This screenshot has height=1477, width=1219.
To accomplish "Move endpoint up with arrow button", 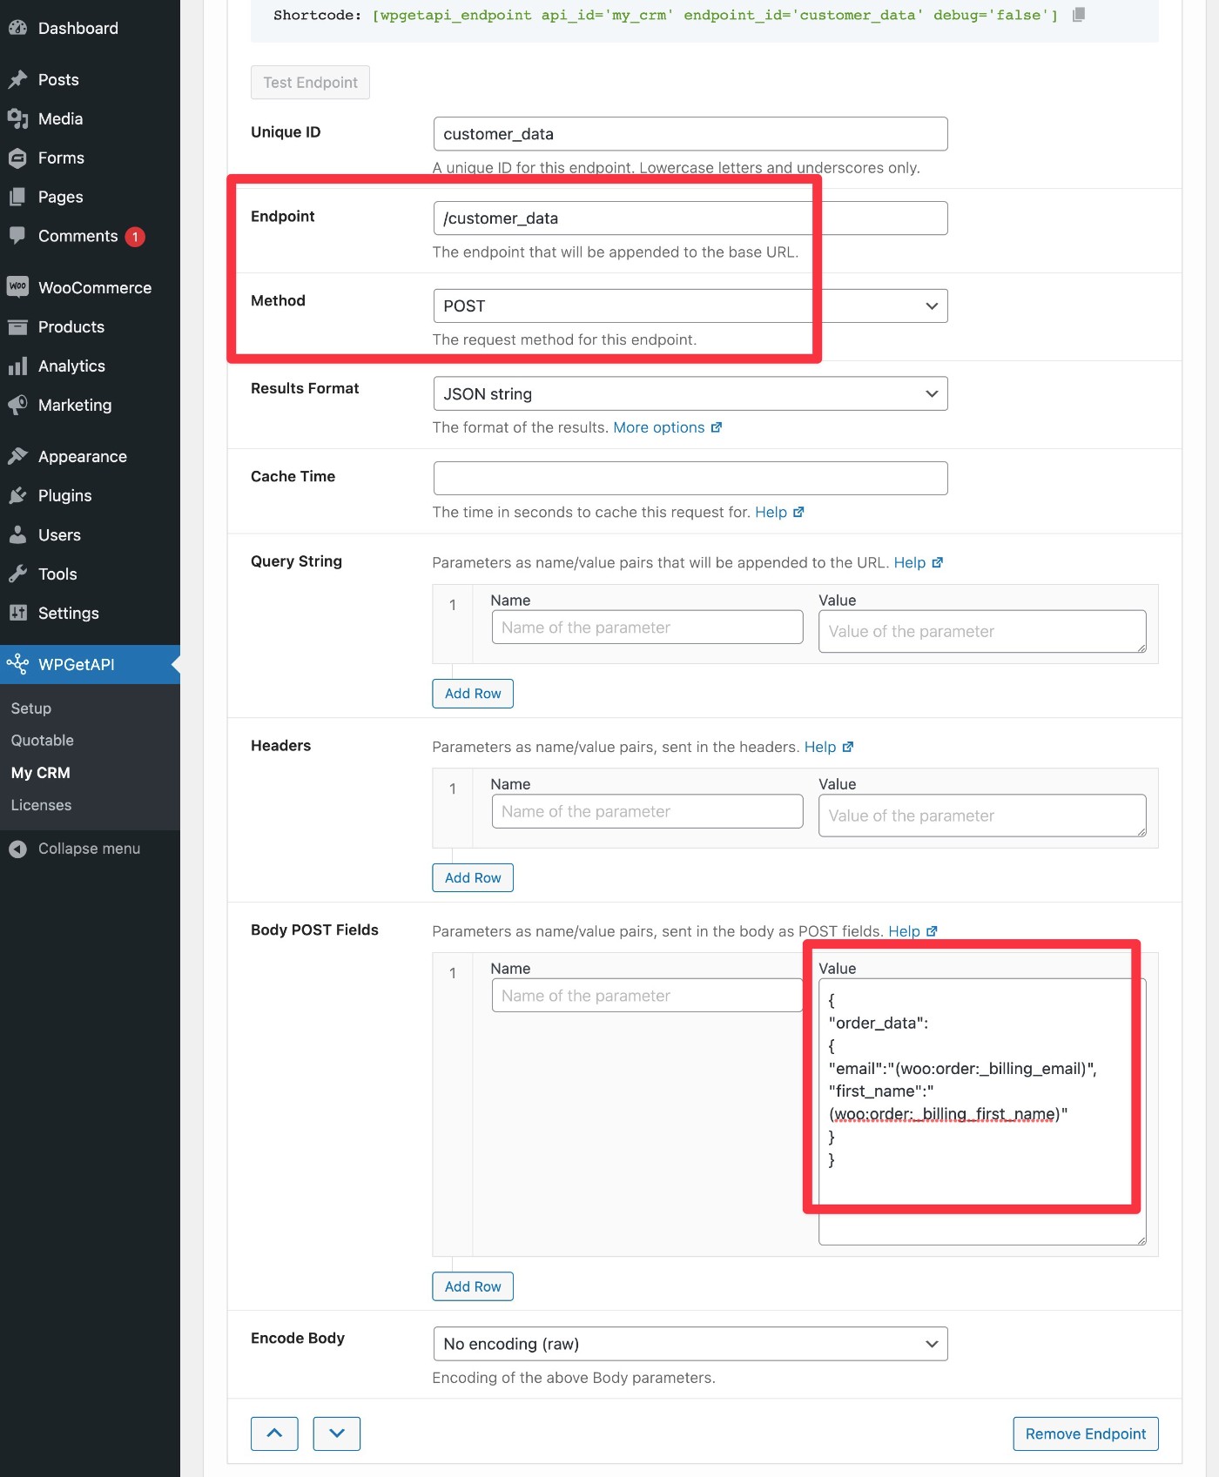I will [274, 1433].
